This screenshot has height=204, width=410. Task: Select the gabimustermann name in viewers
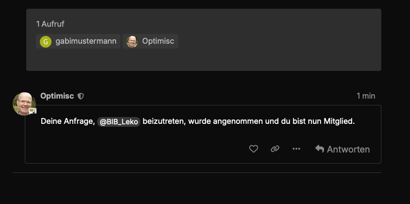point(86,41)
